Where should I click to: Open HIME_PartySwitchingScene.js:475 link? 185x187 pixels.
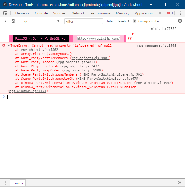click(x=108, y=79)
